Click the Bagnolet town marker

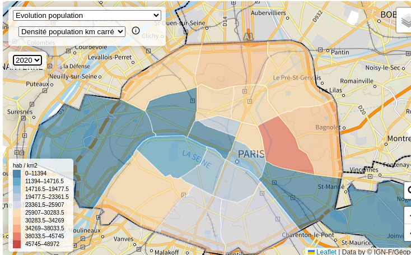tap(344, 128)
